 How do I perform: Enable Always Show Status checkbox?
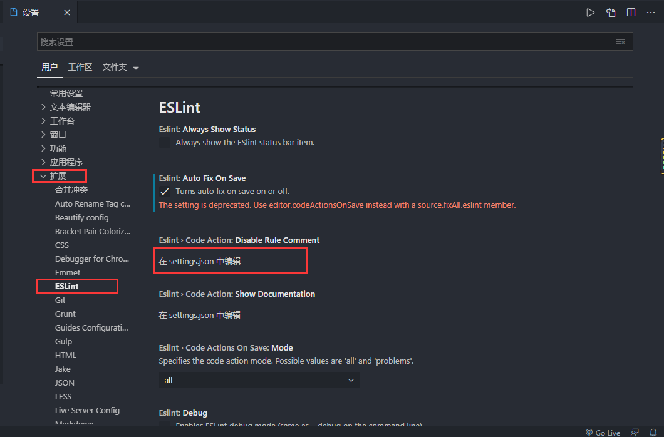pyautogui.click(x=164, y=143)
